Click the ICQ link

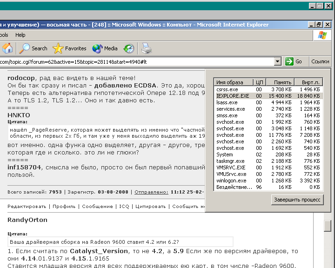pyautogui.click(x=124, y=207)
